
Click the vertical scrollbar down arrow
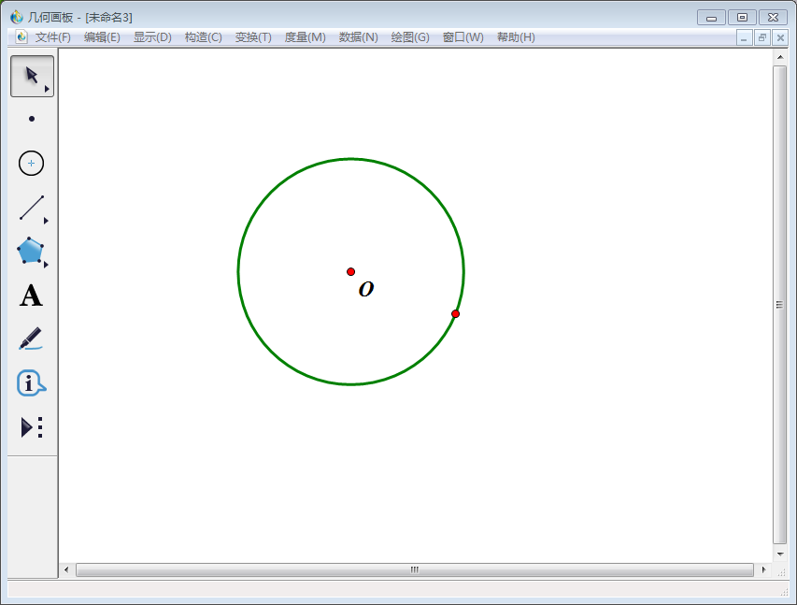pos(780,554)
